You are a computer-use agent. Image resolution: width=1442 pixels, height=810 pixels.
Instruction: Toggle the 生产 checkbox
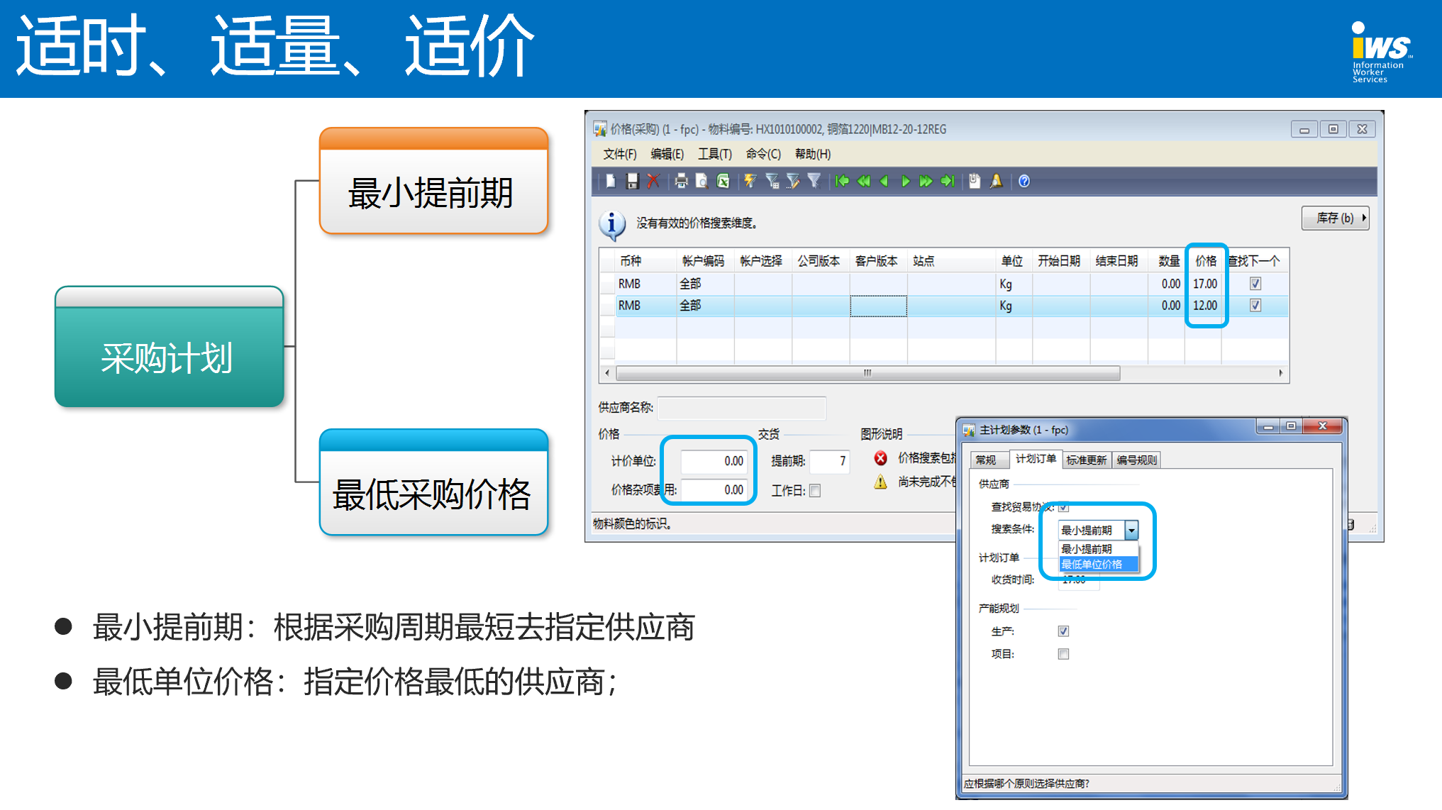coord(1063,631)
